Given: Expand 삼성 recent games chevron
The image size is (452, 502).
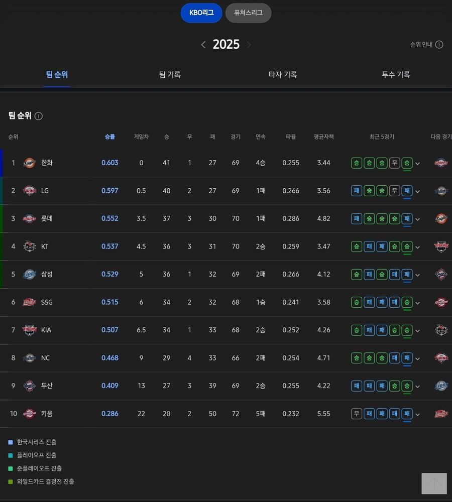Looking at the screenshot, I should click(x=417, y=275).
